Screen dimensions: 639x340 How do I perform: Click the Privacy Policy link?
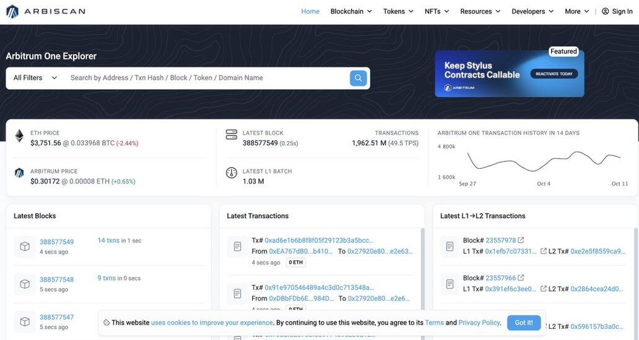479,323
